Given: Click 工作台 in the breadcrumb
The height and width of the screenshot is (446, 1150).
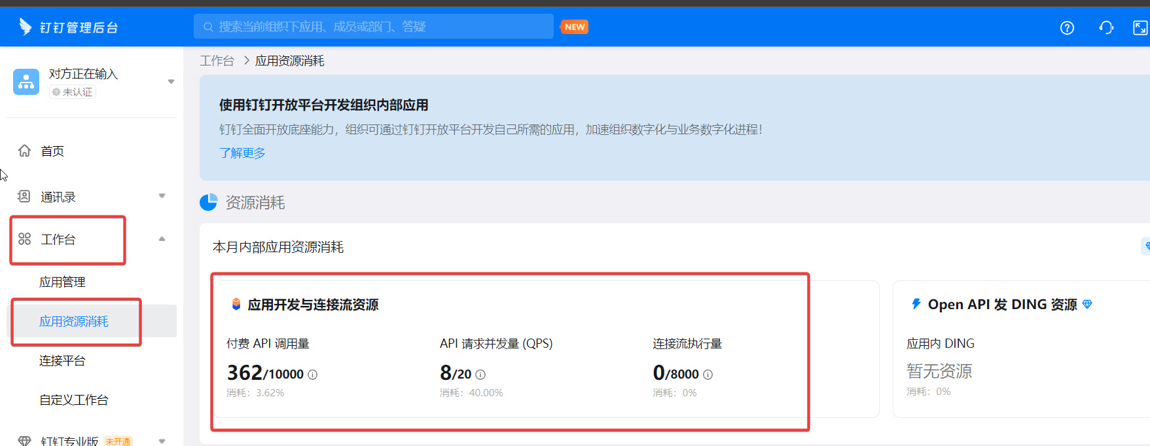Looking at the screenshot, I should (217, 61).
